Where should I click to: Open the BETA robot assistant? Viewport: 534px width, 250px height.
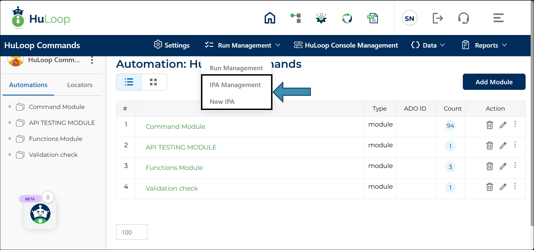(x=40, y=214)
